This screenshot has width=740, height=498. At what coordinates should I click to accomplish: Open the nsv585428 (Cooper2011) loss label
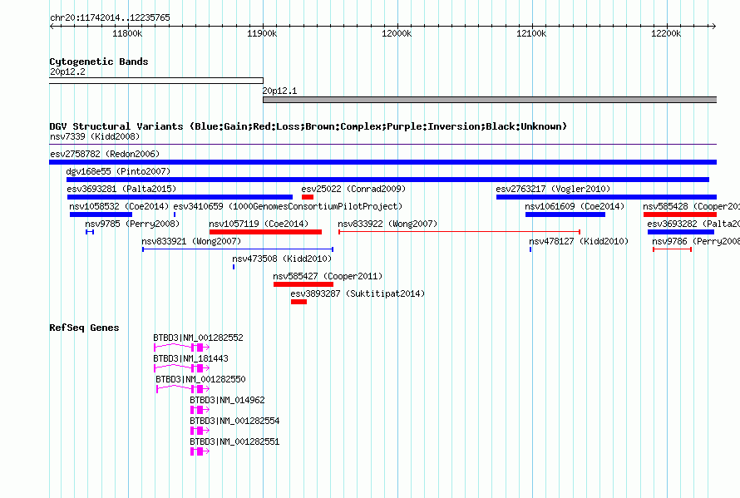(692, 206)
